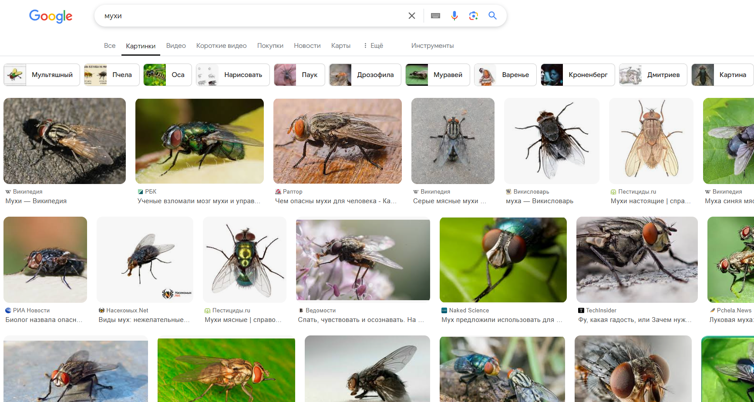Expand the 'Ещё' more menu
Viewport: 754px width, 402px height.
tap(373, 46)
